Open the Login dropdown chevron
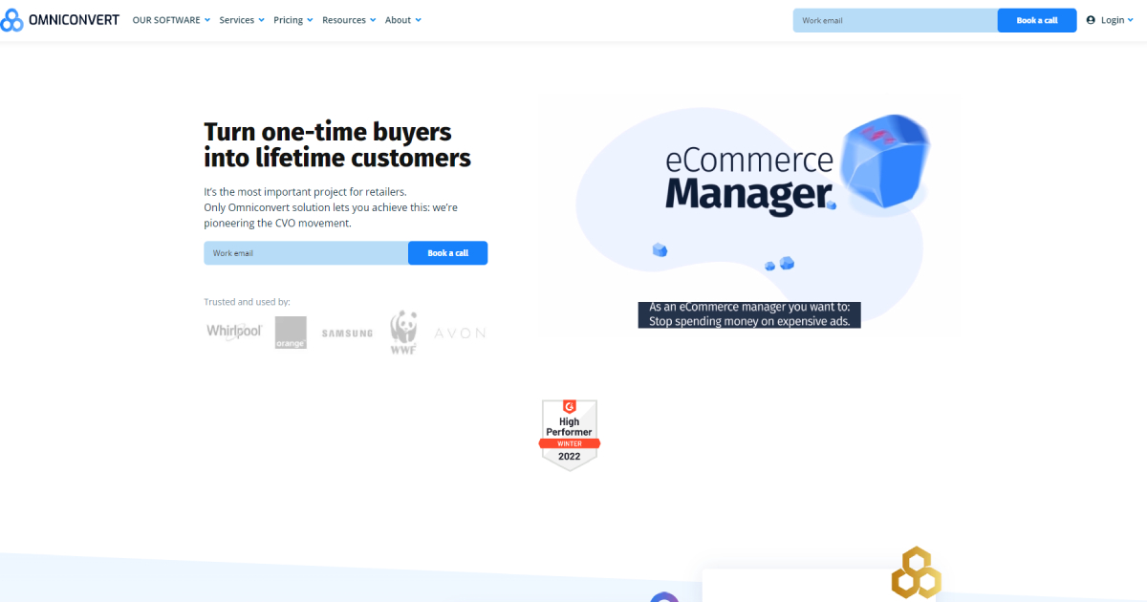Image resolution: width=1147 pixels, height=602 pixels. [1132, 20]
